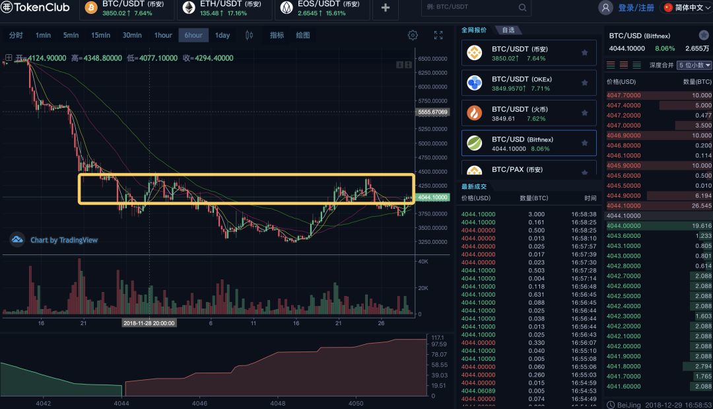
Task: Click the sell order at 4047.70000
Action: tap(659, 95)
